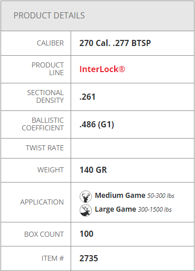Click the box count value 100

click(86, 234)
